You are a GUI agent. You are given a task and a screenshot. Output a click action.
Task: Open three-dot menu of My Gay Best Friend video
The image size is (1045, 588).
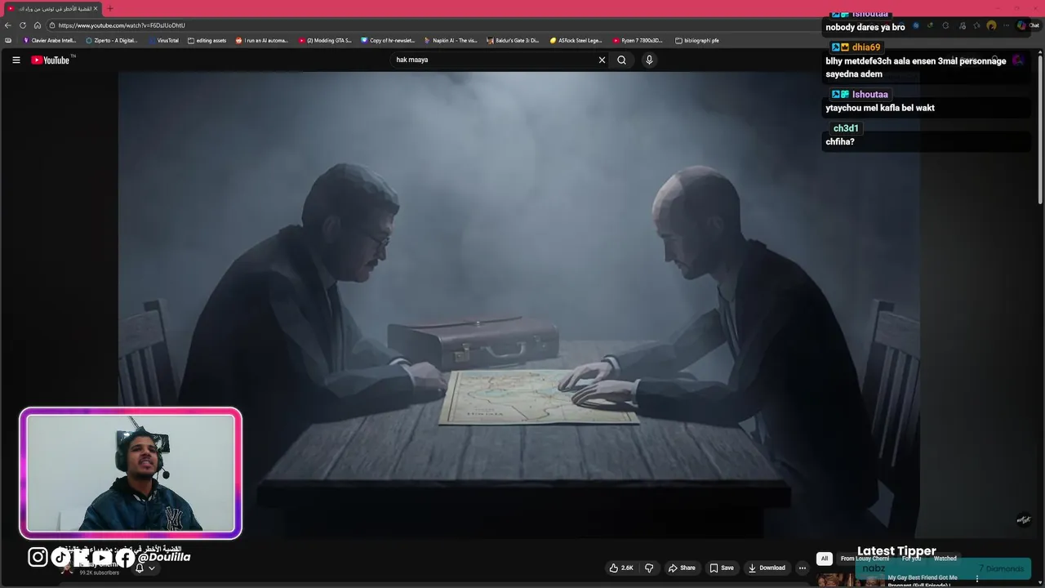pyautogui.click(x=976, y=578)
